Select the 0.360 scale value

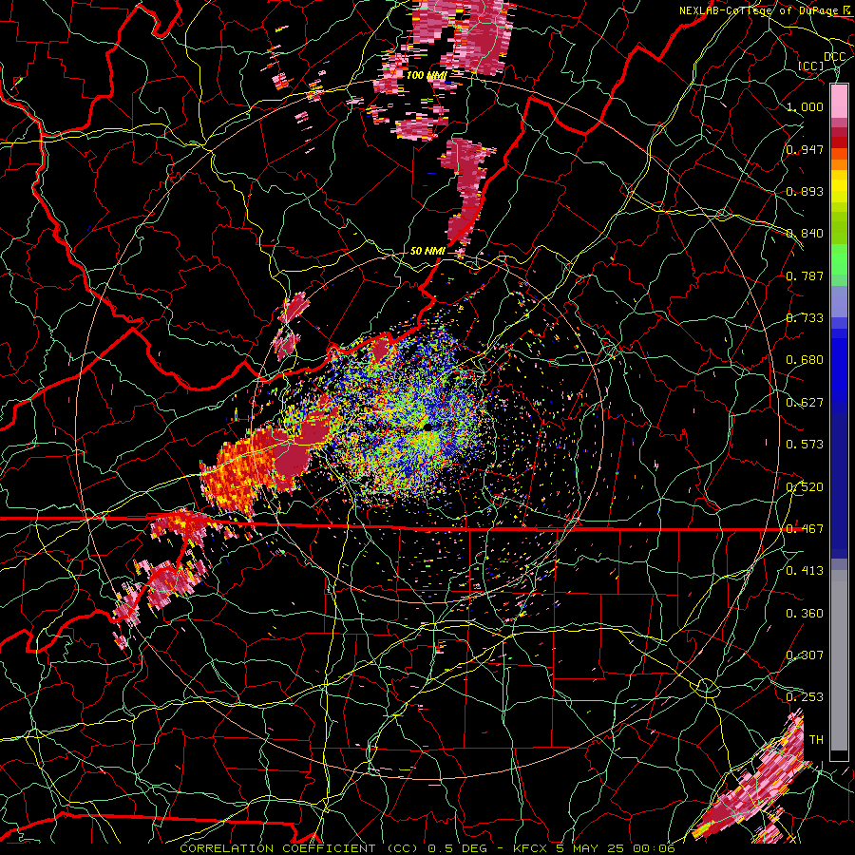(x=805, y=614)
